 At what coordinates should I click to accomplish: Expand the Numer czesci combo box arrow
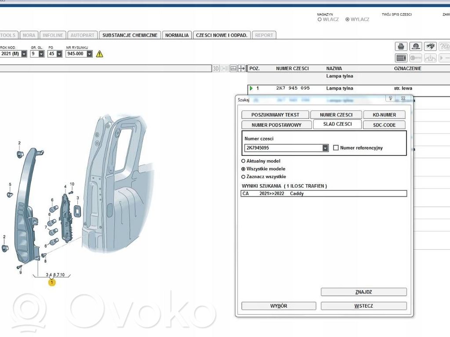click(325, 148)
